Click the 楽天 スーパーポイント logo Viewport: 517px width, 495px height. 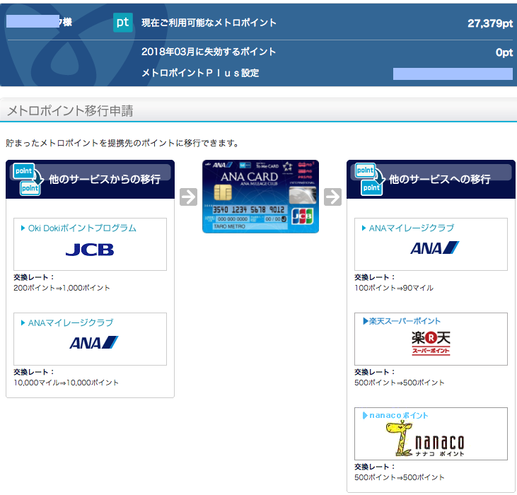431,343
